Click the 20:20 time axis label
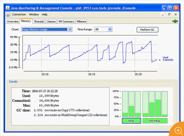Image resolution: width=184 pixels, height=136 pixels. click(x=138, y=74)
